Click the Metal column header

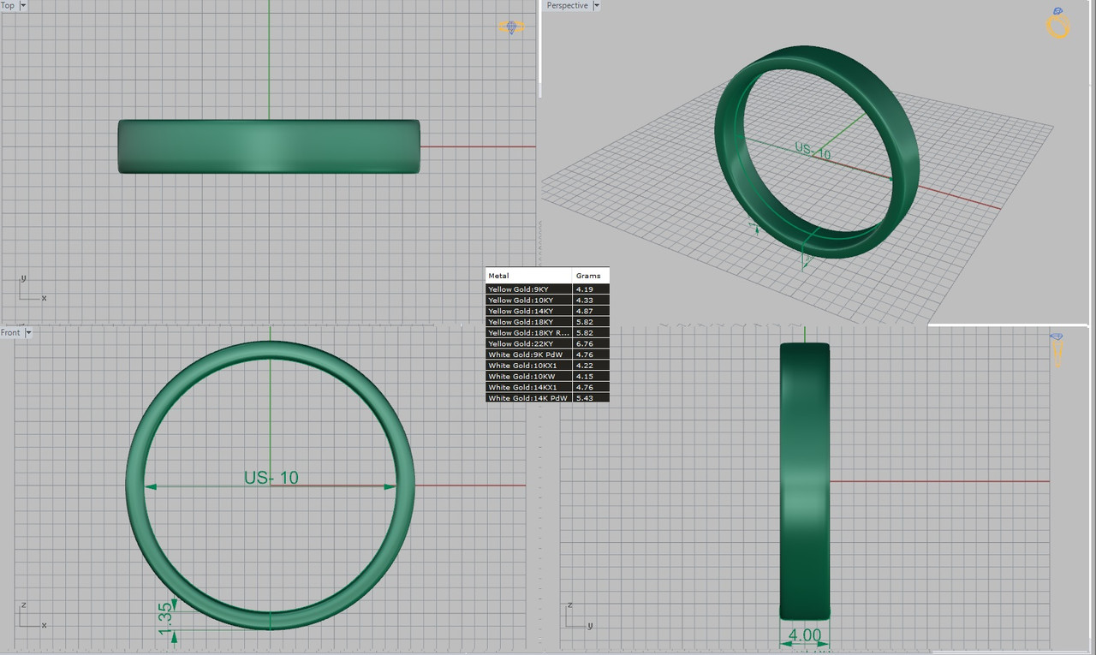pyautogui.click(x=528, y=276)
